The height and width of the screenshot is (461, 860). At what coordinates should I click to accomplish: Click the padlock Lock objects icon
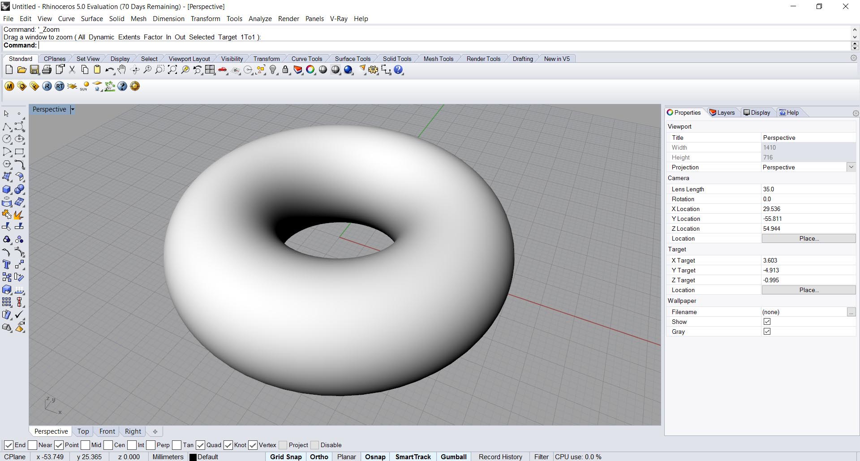tap(285, 70)
